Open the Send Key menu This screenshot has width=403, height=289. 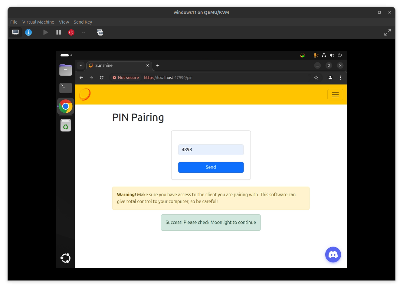(83, 22)
